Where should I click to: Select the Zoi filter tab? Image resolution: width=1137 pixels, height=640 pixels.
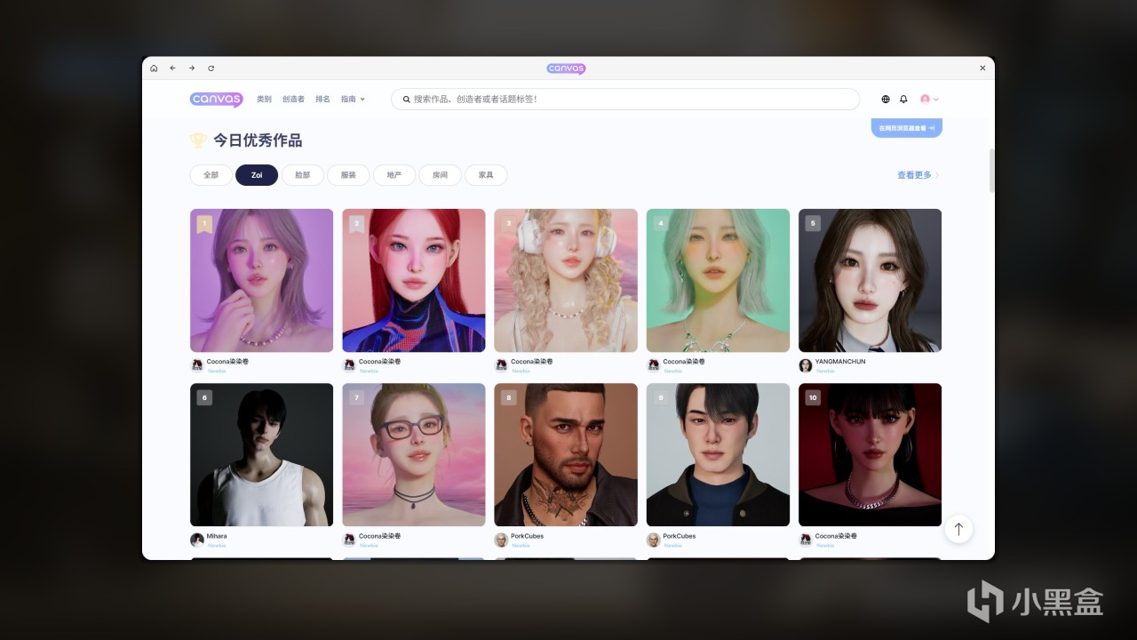(257, 175)
